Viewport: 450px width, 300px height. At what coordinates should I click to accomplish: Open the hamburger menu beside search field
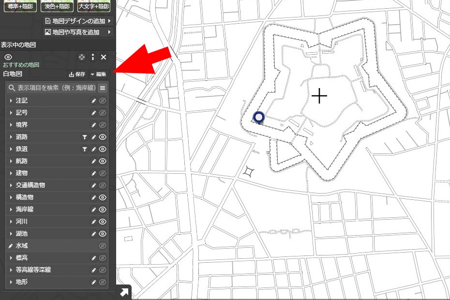tap(103, 88)
